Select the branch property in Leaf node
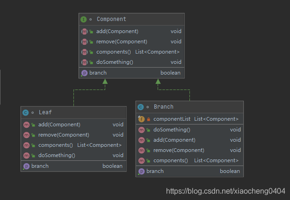This screenshot has width=290, height=200. (40, 166)
